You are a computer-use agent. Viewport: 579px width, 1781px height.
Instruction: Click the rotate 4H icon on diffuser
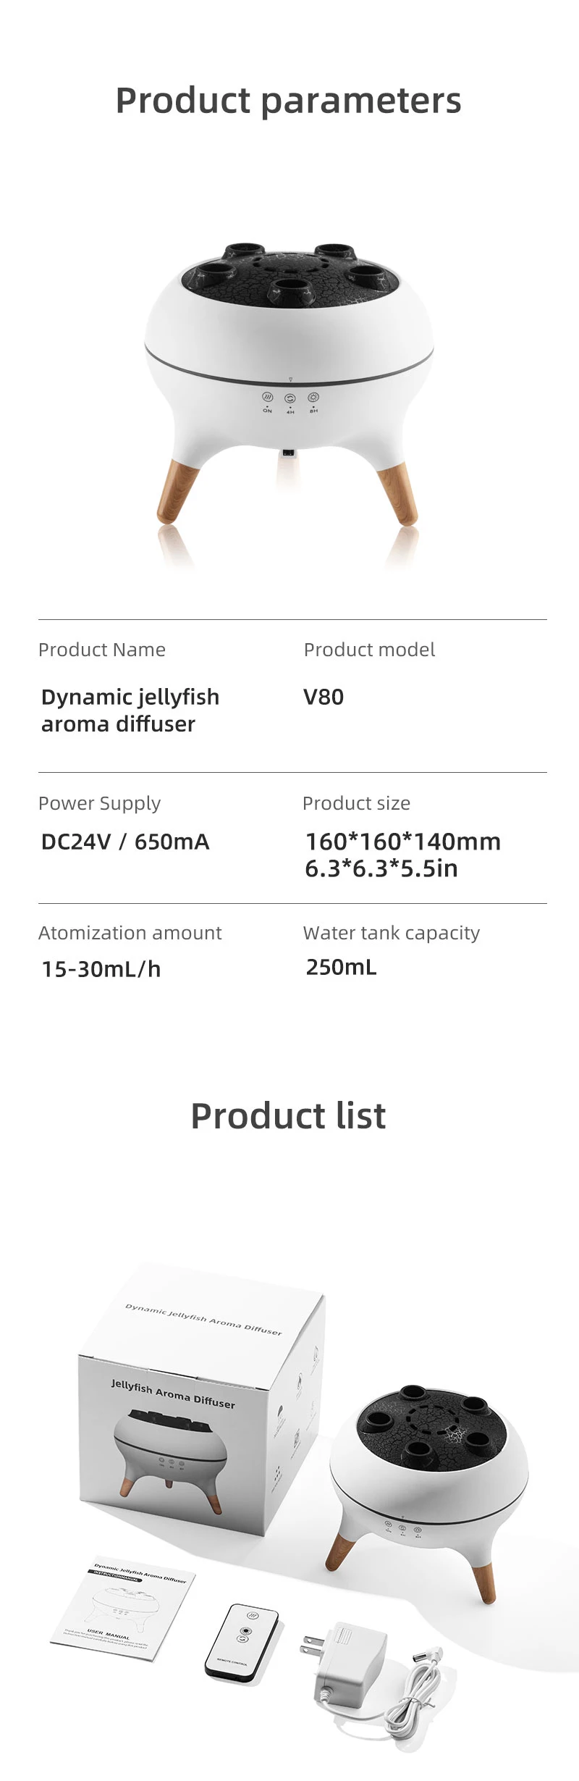point(290,398)
